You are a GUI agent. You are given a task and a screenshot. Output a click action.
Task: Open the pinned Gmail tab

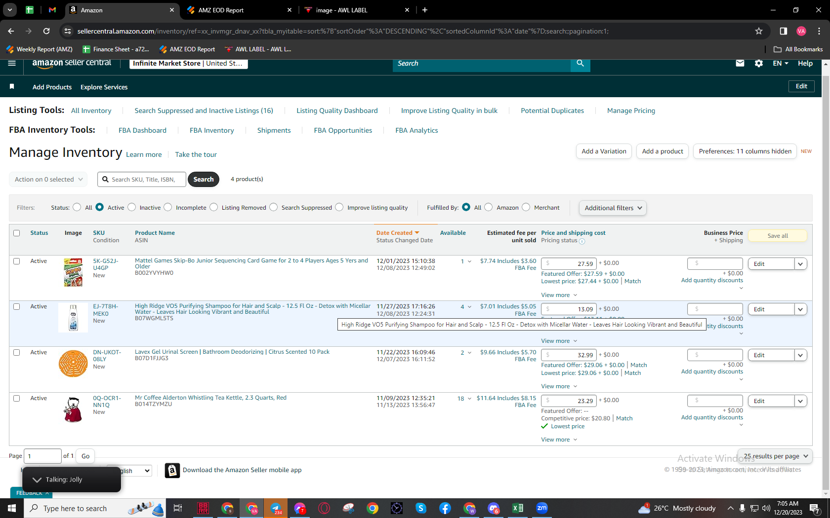coord(52,10)
